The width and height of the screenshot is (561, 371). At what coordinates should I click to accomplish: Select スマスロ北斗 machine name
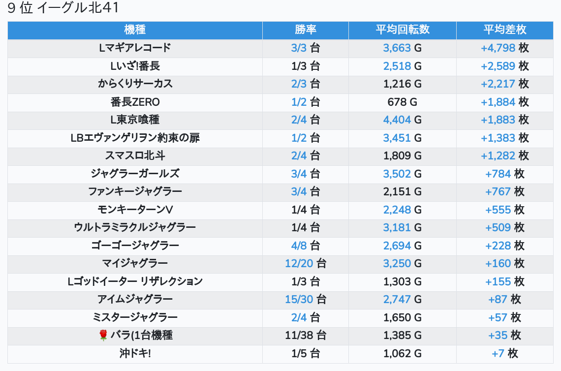(x=135, y=155)
